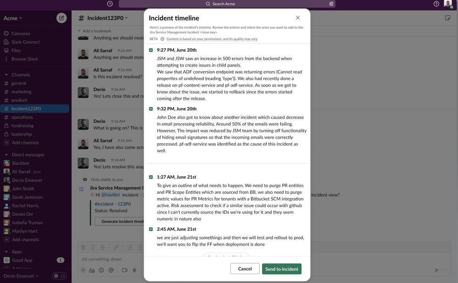
Task: Open the history clock icon
Action: [110, 4]
